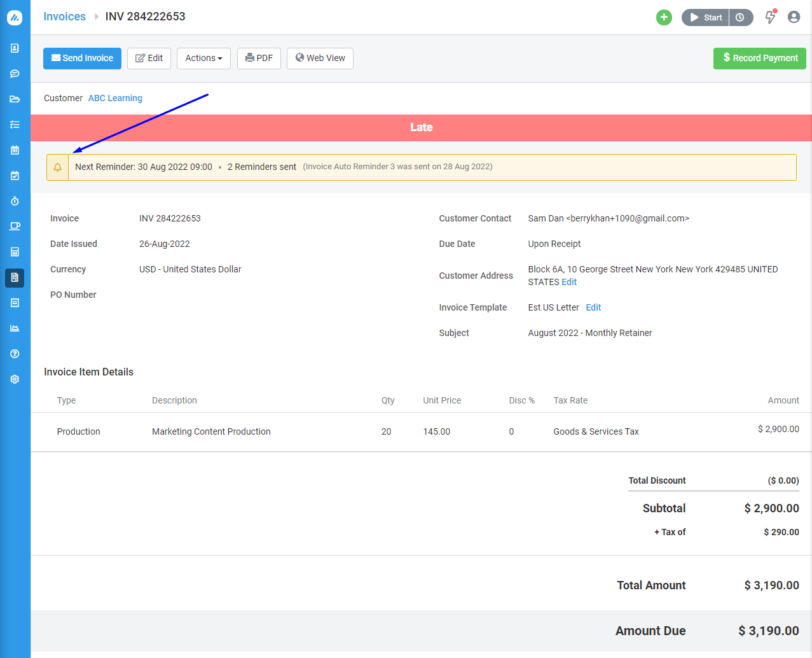Open the settings gear in sidebar
The height and width of the screenshot is (658, 812).
click(x=15, y=379)
